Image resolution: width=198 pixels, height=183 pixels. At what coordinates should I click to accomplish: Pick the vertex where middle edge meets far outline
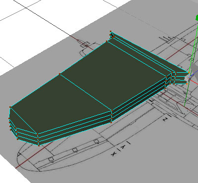click(x=60, y=74)
